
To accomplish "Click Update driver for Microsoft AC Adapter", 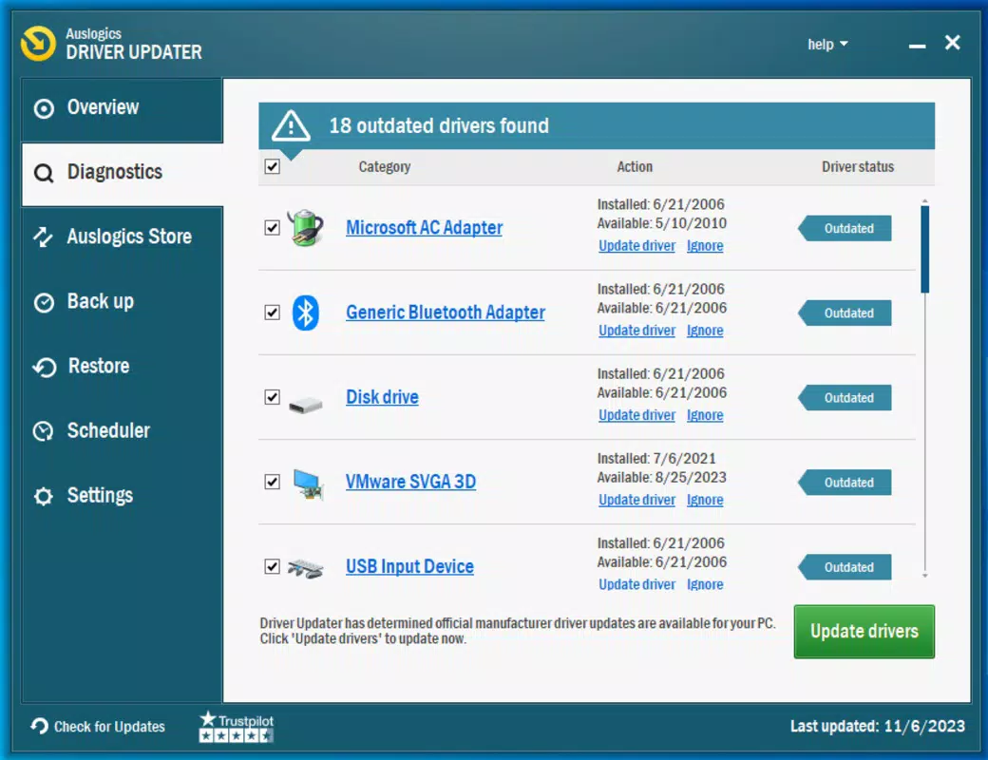I will coord(636,246).
